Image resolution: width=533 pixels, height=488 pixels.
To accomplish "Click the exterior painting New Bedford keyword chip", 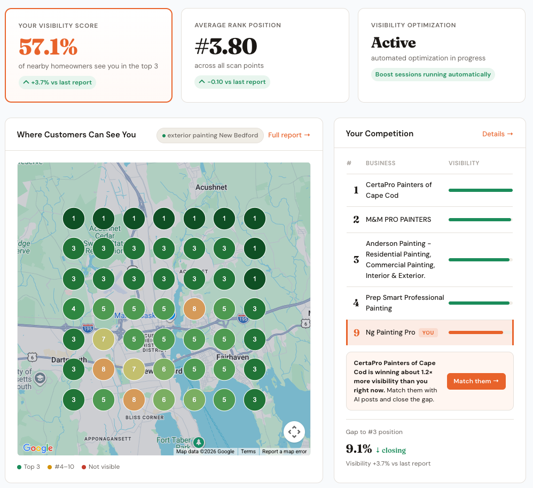I will tap(210, 135).
